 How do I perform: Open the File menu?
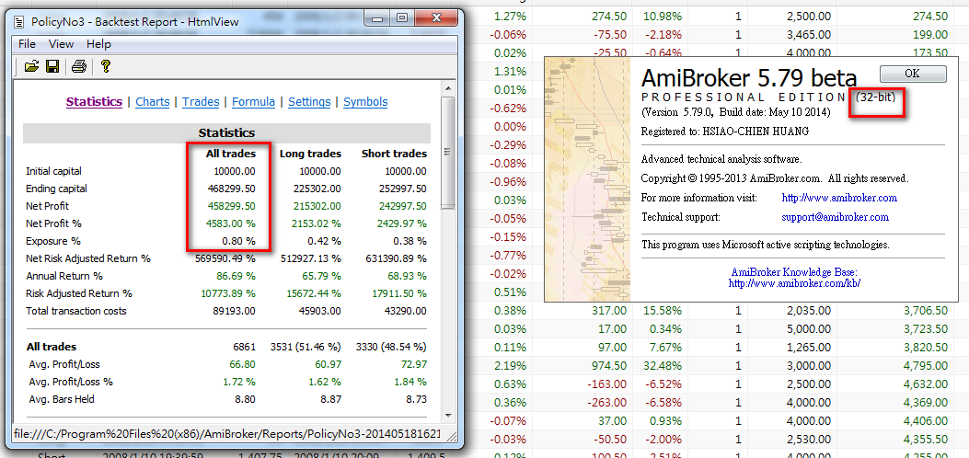tap(28, 44)
